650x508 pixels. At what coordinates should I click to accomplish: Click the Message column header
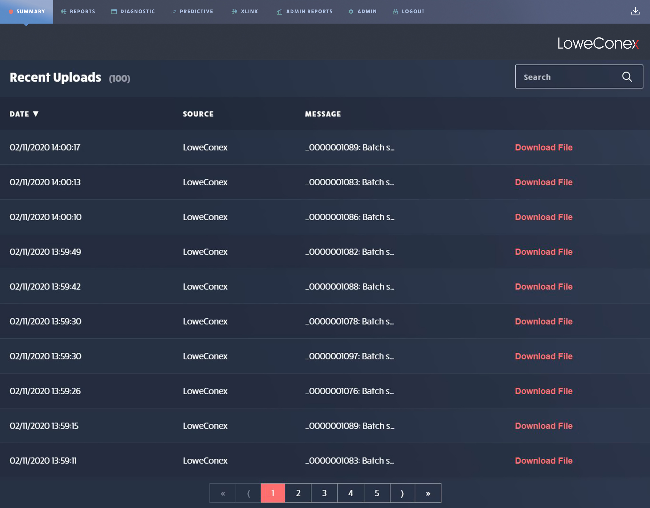coord(323,114)
